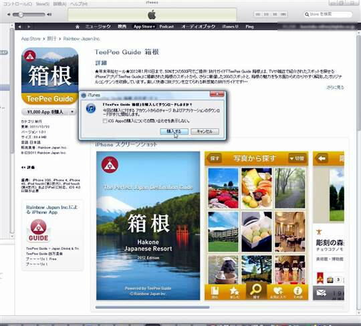Navigate back with the left arrow
This screenshot has width=361, height=326.
(x=20, y=27)
